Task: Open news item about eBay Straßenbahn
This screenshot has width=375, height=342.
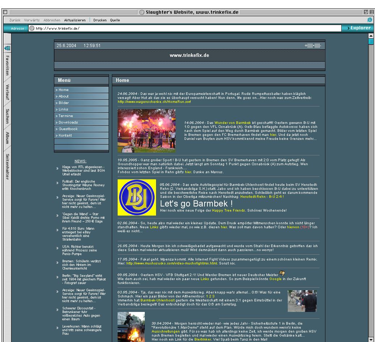Action: [78, 234]
